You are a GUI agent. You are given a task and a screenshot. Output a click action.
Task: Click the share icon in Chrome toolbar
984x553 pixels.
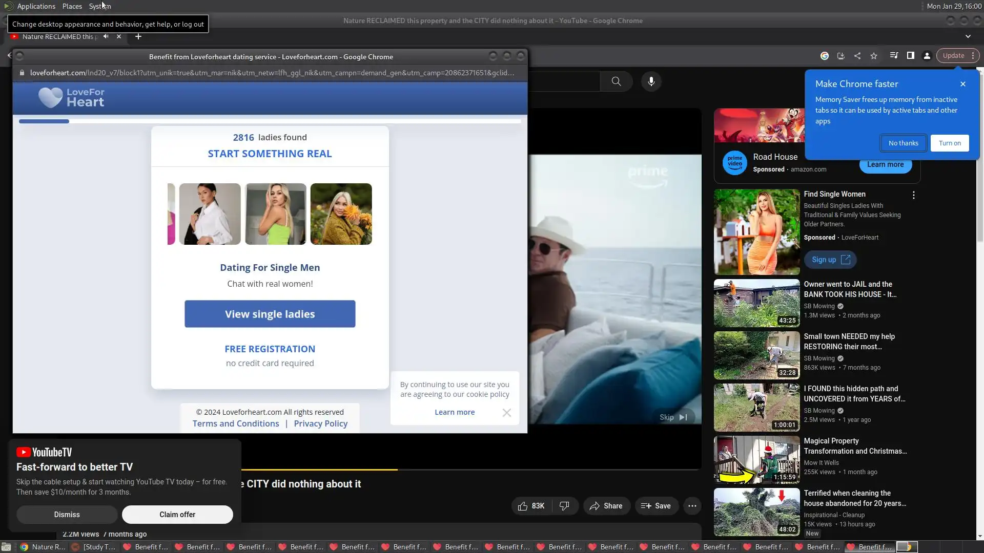857,56
